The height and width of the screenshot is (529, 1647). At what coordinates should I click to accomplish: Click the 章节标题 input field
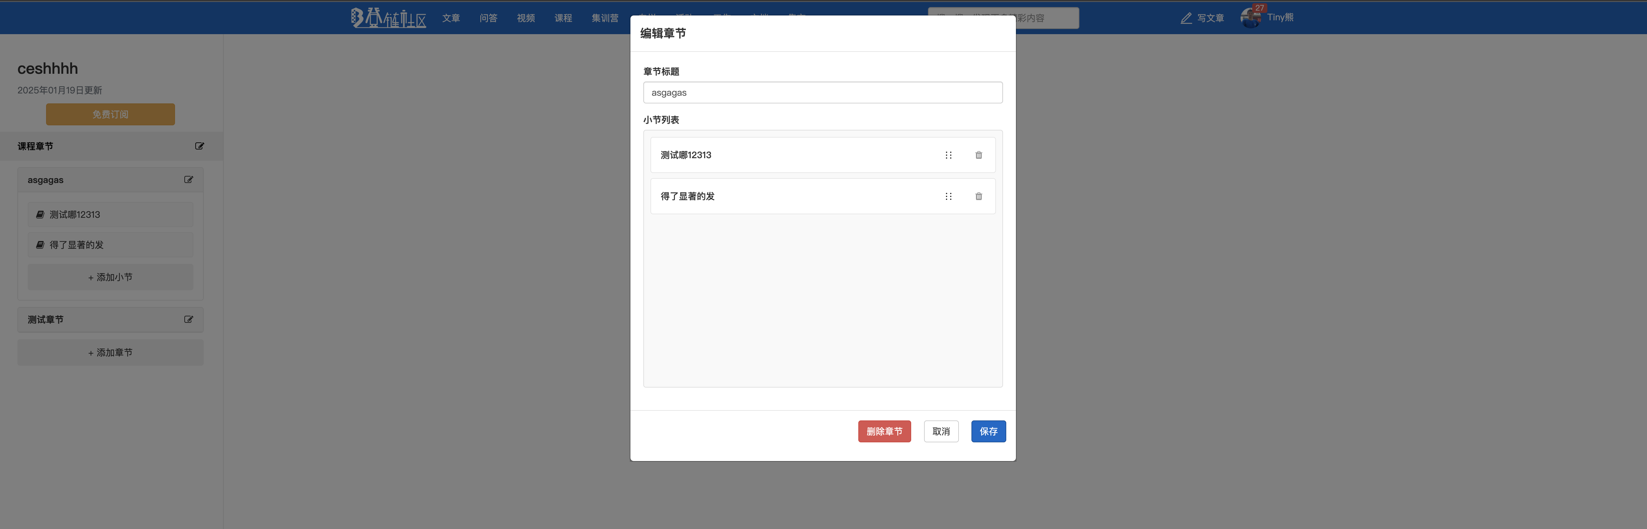point(822,93)
